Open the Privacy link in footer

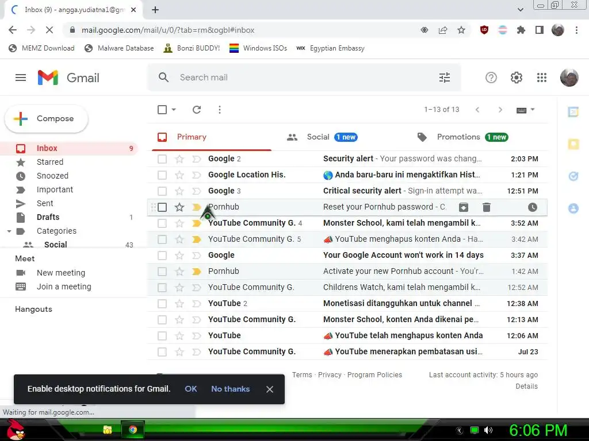(x=330, y=374)
